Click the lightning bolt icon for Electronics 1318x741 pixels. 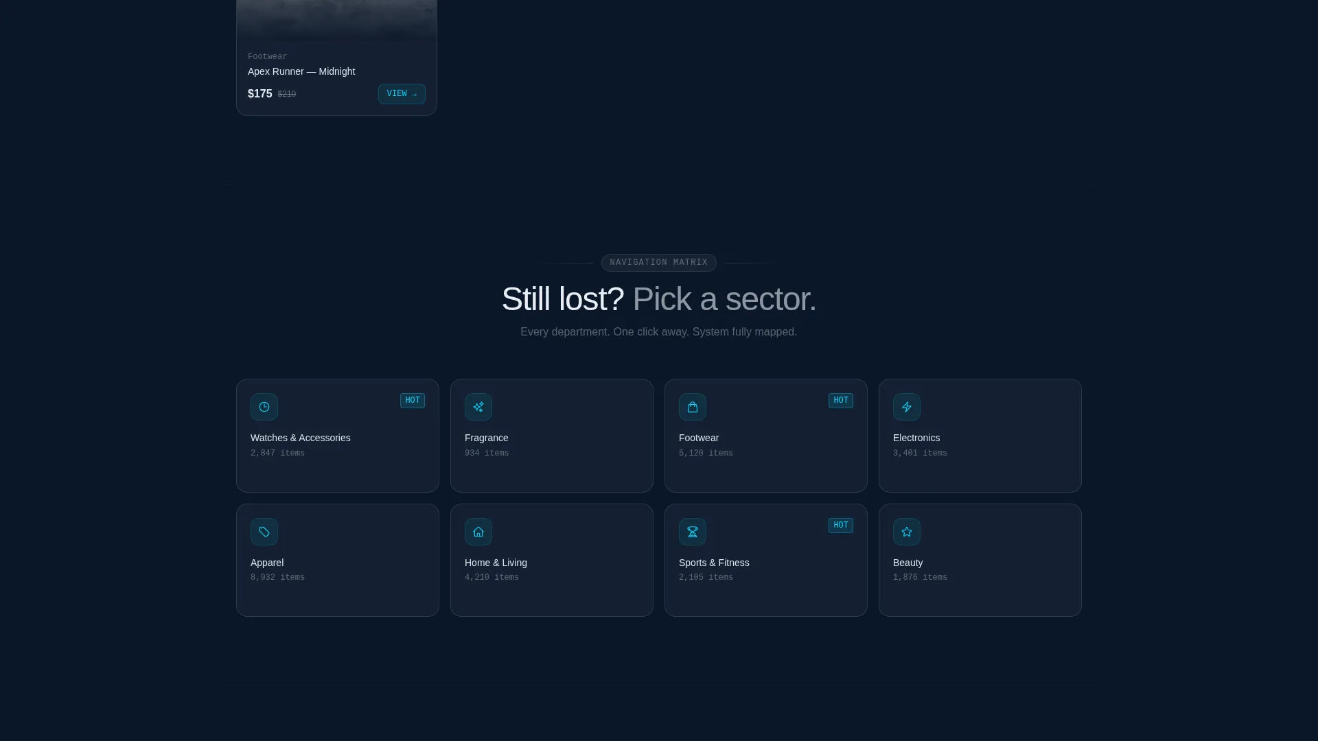(x=907, y=407)
